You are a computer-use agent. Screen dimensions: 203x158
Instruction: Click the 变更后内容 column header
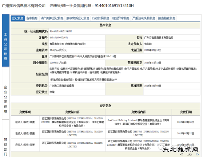tap(138, 112)
